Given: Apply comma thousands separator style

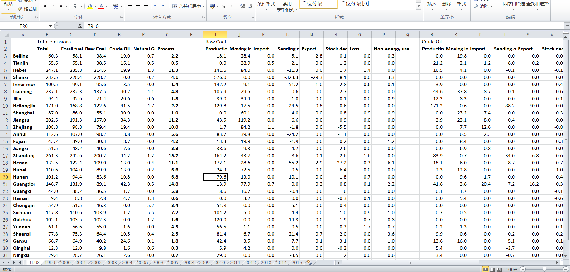Looking at the screenshot, I should (232, 6).
